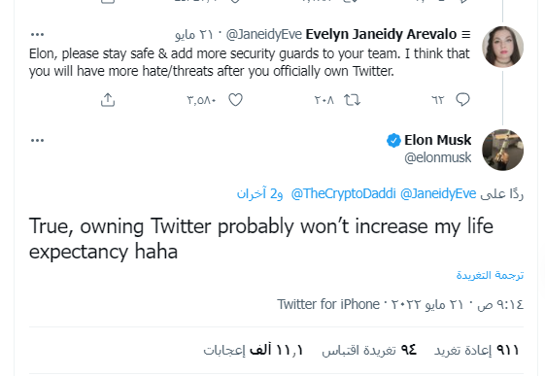
Task: Like Evelyn Janeidy Arevalo's tweet with heart
Action: (x=235, y=100)
